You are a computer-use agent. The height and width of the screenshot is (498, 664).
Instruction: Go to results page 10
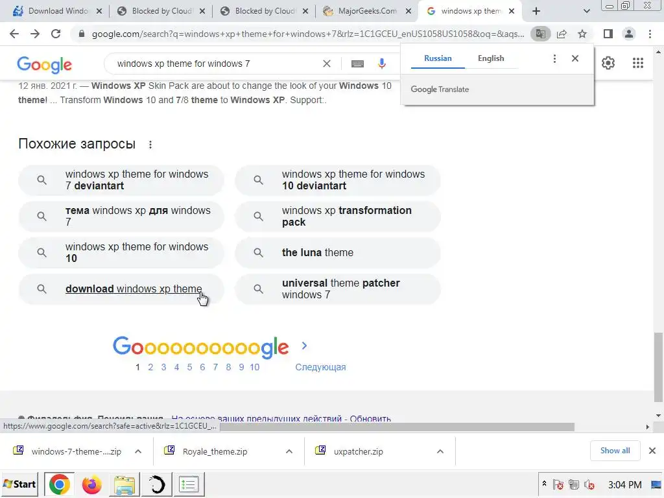pos(254,367)
